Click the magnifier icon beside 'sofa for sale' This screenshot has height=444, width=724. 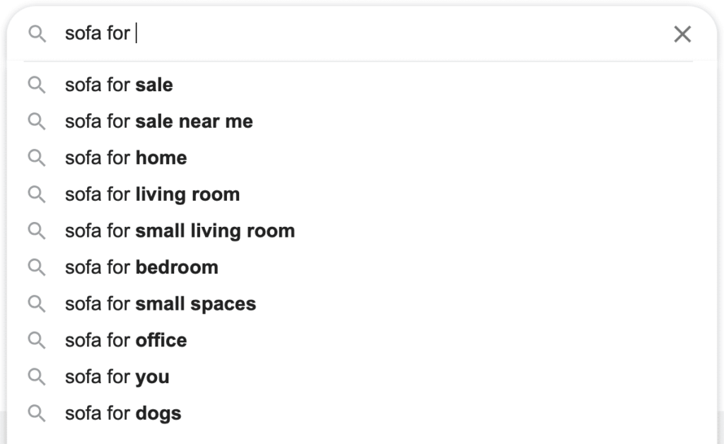[x=37, y=85]
